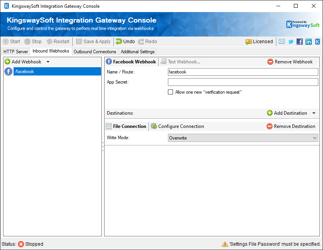Click the email envelope icon
The width and height of the screenshot is (323, 250).
(x=281, y=42)
